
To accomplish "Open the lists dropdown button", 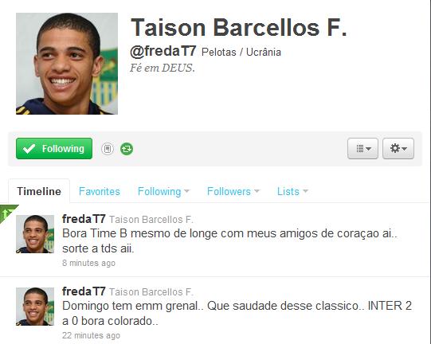I will click(x=362, y=149).
